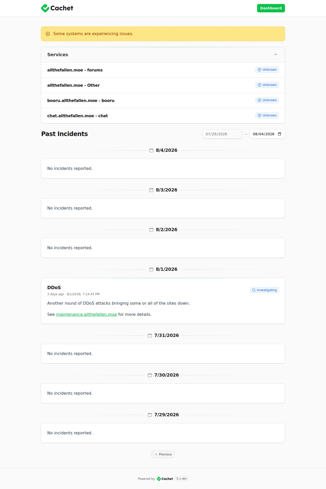This screenshot has height=489, width=326.
Task: Click the Past Incidents heading
Action: (64, 134)
